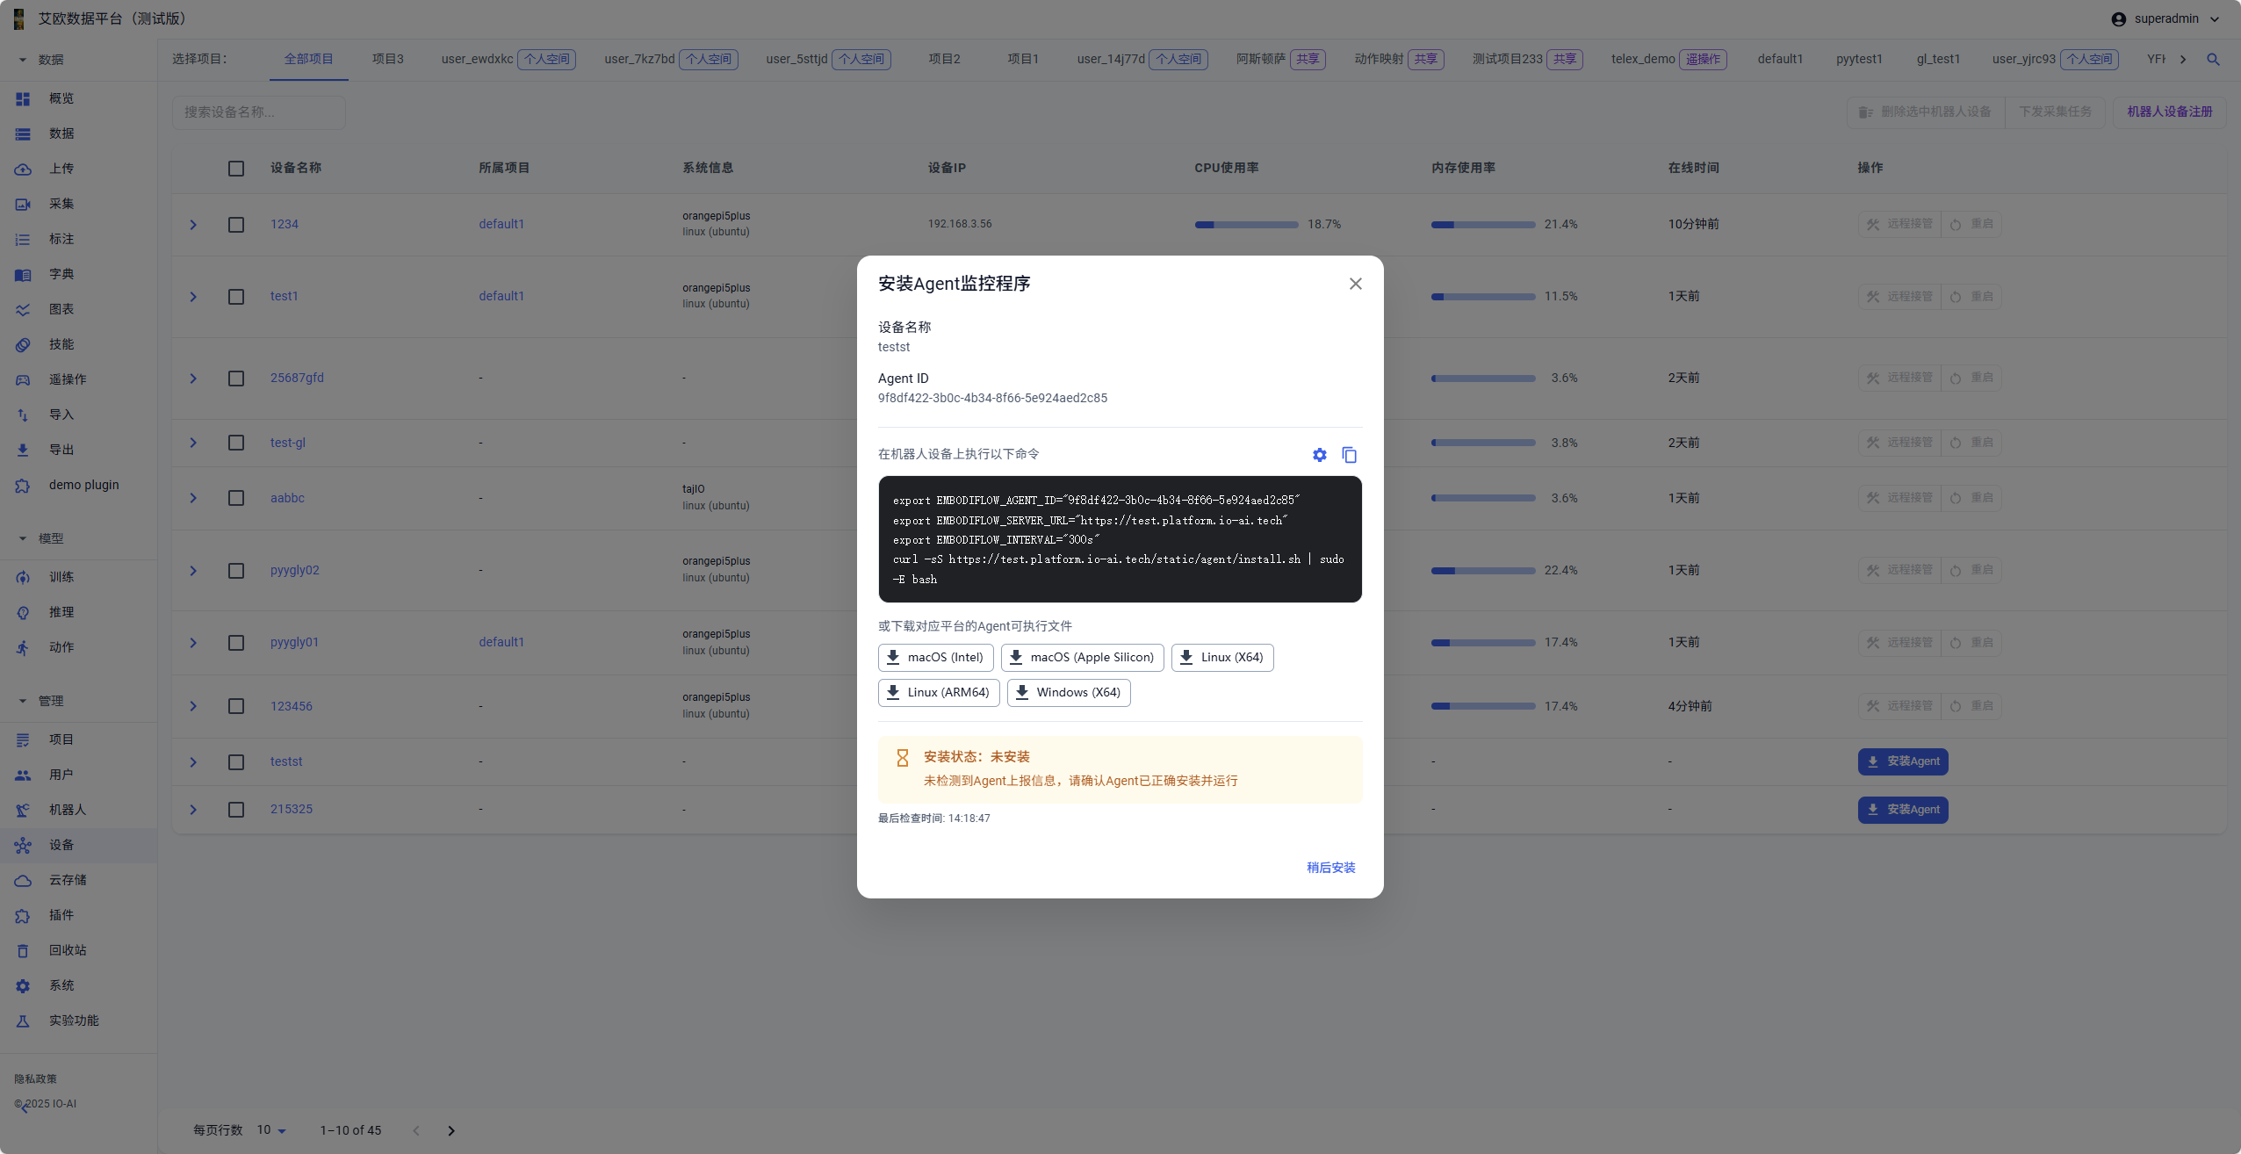Image resolution: width=2241 pixels, height=1154 pixels.
Task: Click 稍后安装 to install later
Action: click(1330, 868)
